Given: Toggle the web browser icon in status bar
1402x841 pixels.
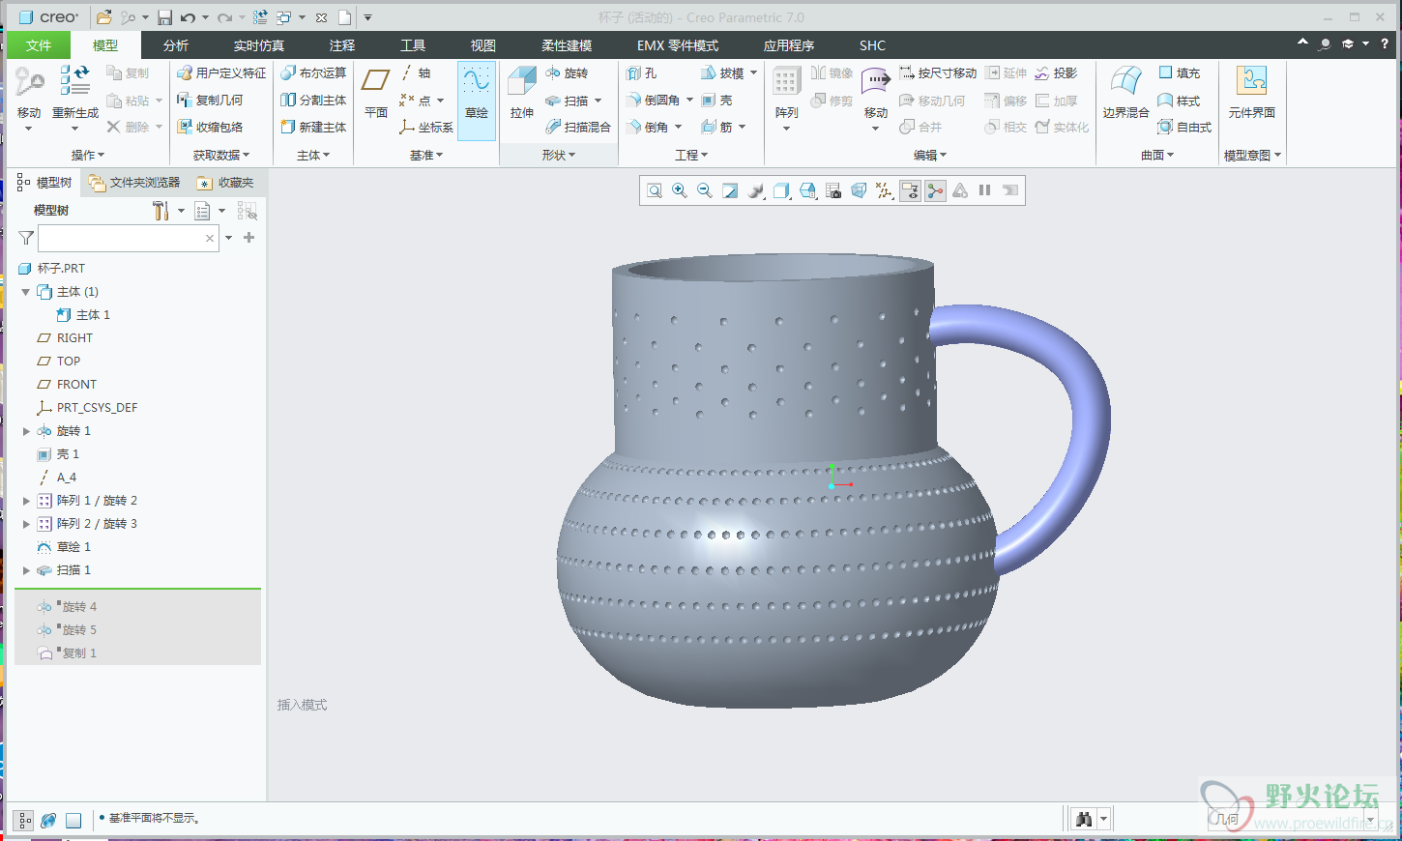Looking at the screenshot, I should pyautogui.click(x=48, y=820).
